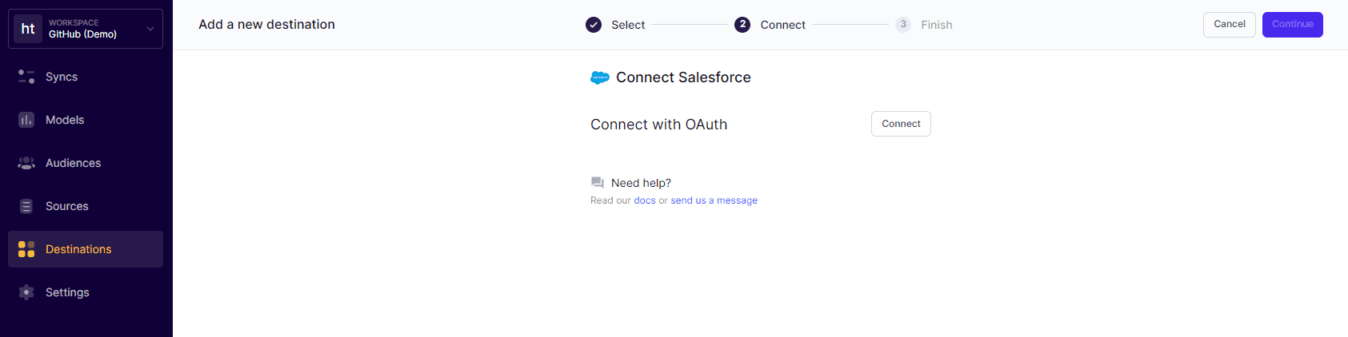Click the Syncs sidebar icon
This screenshot has width=1348, height=337.
click(26, 77)
